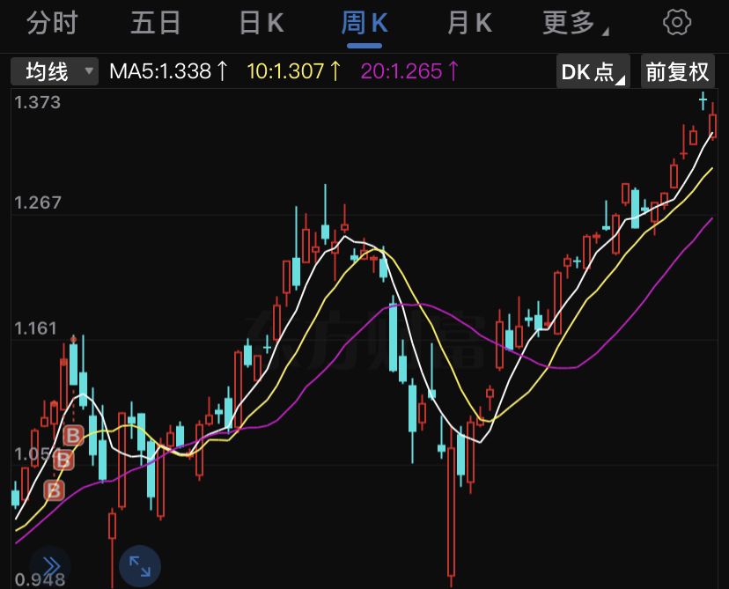
Task: Tap the fullscreen expand arrows icon
Action: (x=140, y=566)
